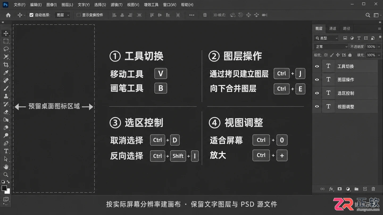Screen dimensions: 383x215
Task: Click the Home icon in options bar
Action: 8,15
